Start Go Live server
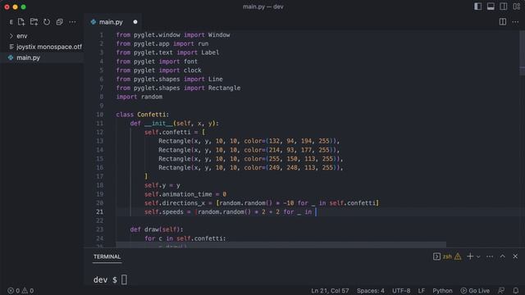This screenshot has width=525, height=295. point(475,291)
